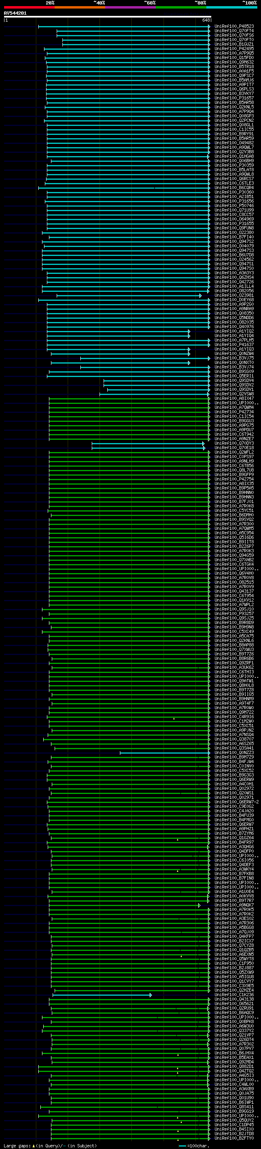The width and height of the screenshot is (261, 1149).
Task: Click the 648 query end position label
Action: point(206,20)
